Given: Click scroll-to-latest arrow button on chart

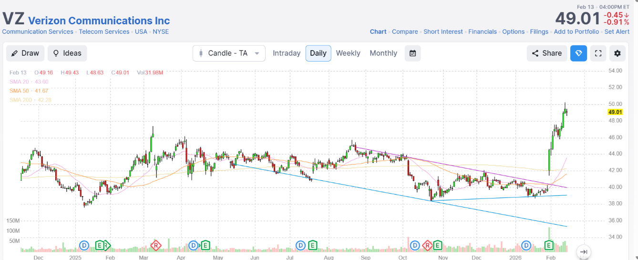Looking at the screenshot, I should 584,252.
